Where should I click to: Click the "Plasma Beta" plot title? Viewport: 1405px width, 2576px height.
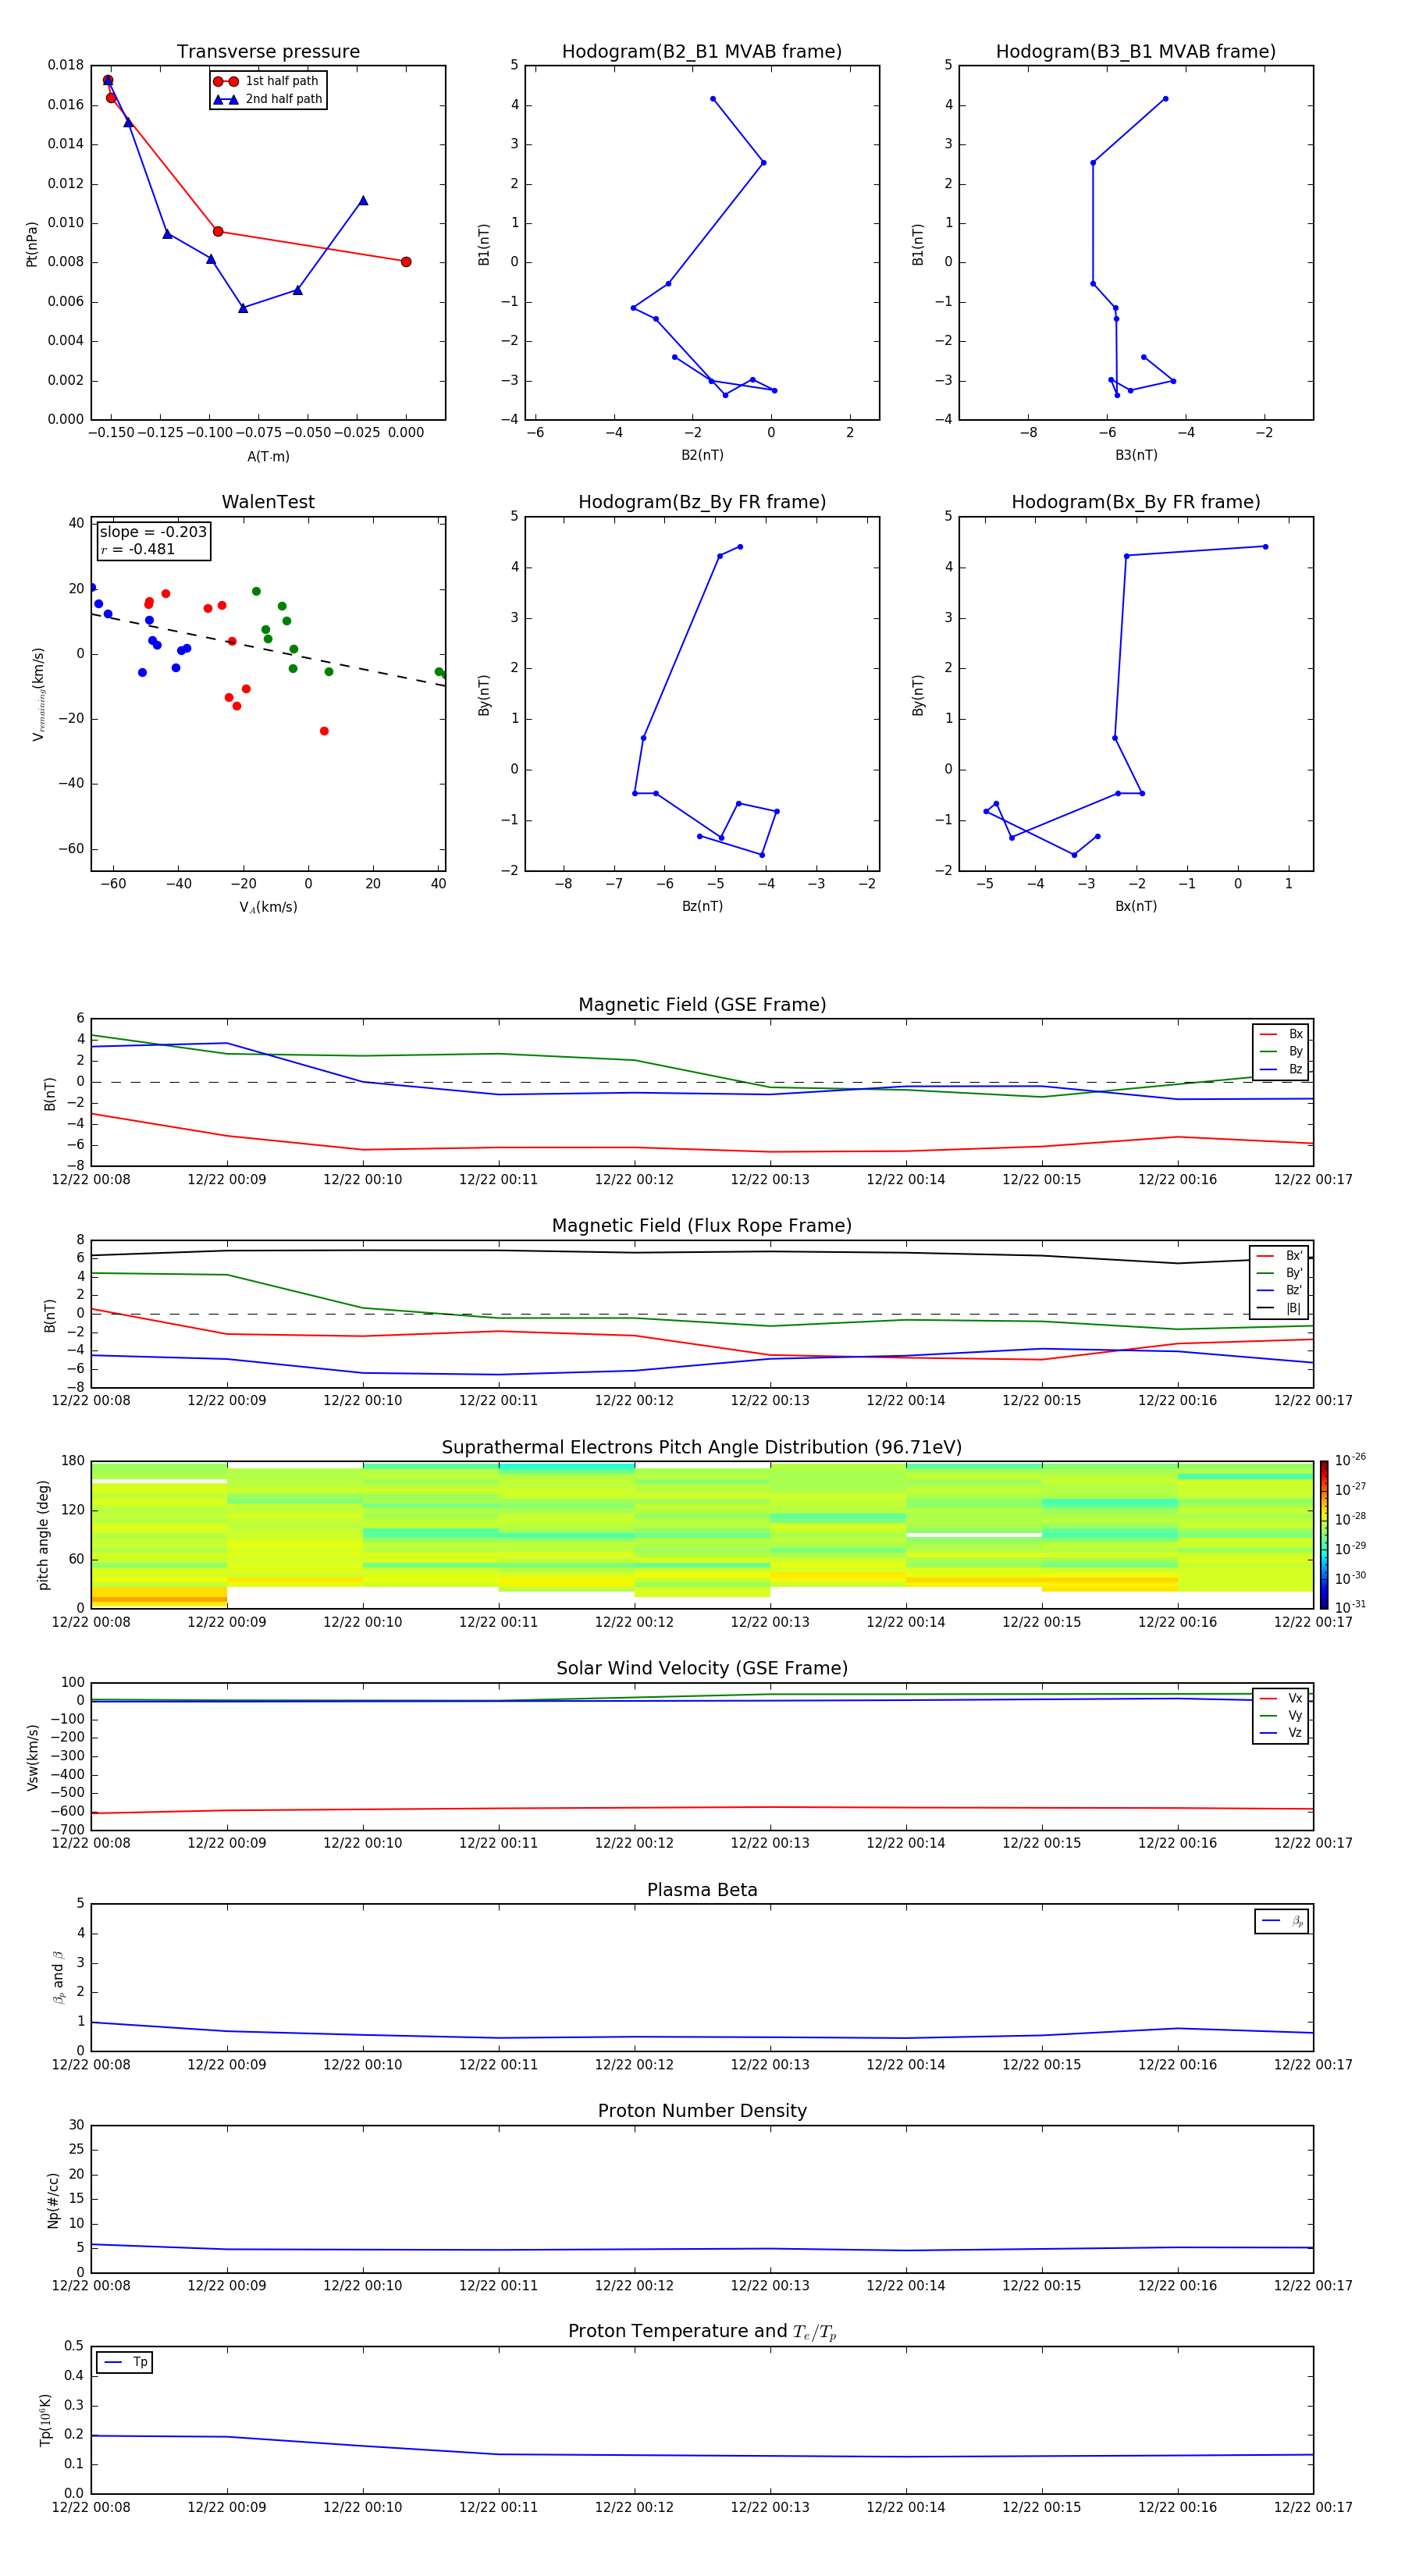tap(702, 1890)
